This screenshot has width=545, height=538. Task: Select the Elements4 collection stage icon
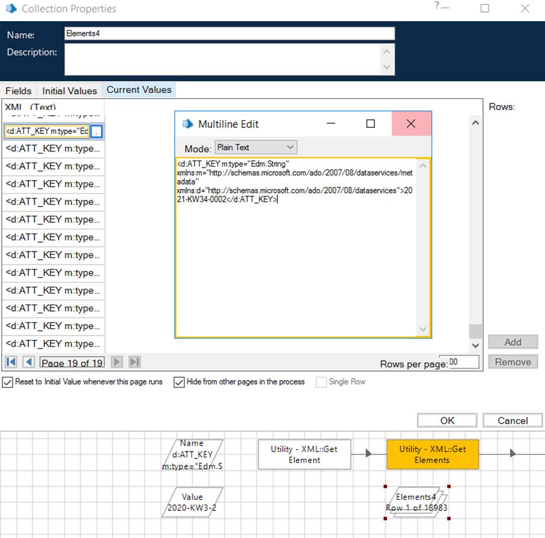416,502
